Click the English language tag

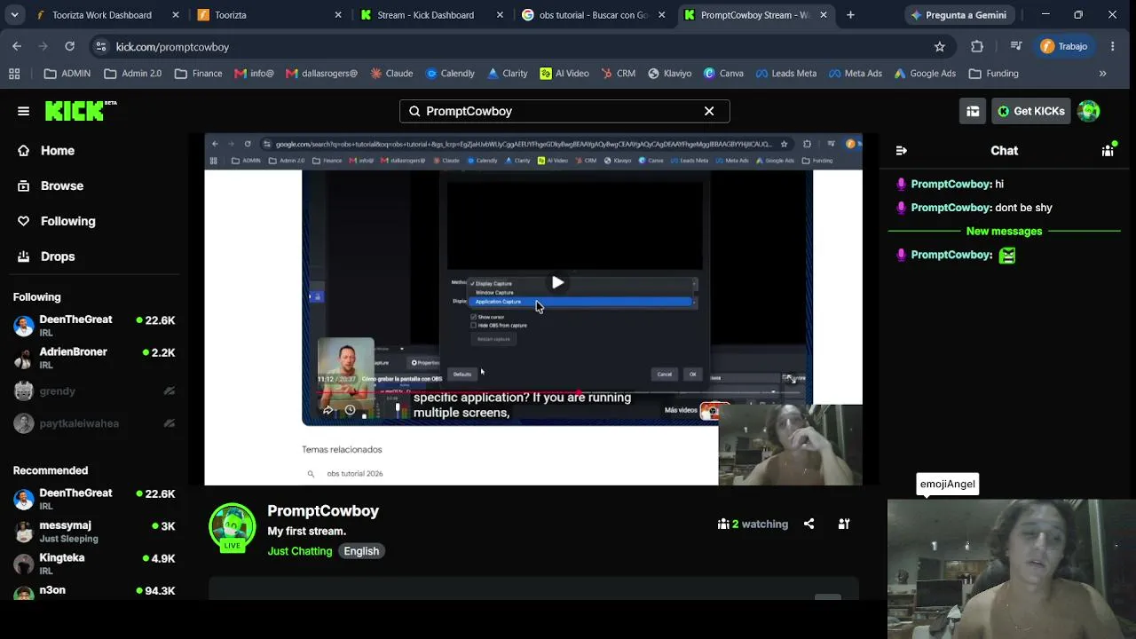[361, 551]
